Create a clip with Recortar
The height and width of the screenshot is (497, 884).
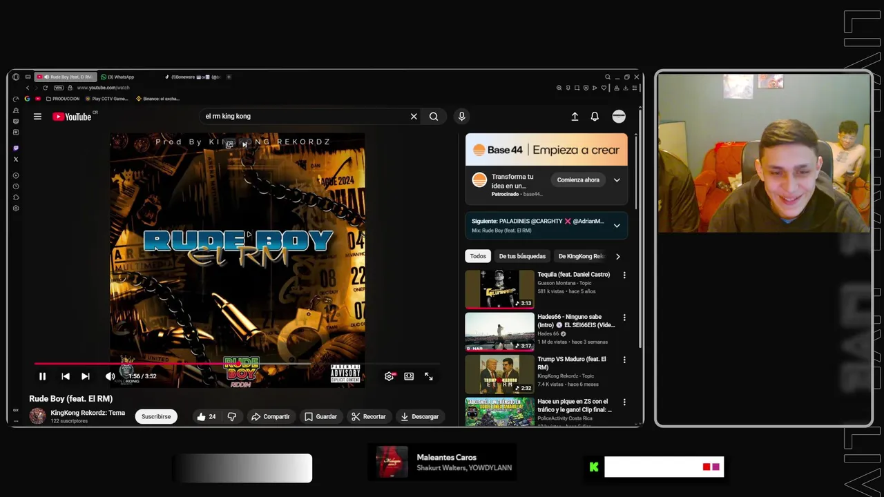click(368, 416)
